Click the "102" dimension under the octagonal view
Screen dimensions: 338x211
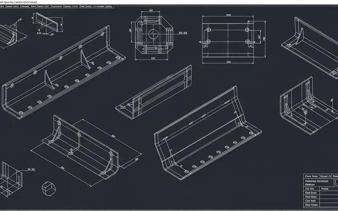[152, 59]
